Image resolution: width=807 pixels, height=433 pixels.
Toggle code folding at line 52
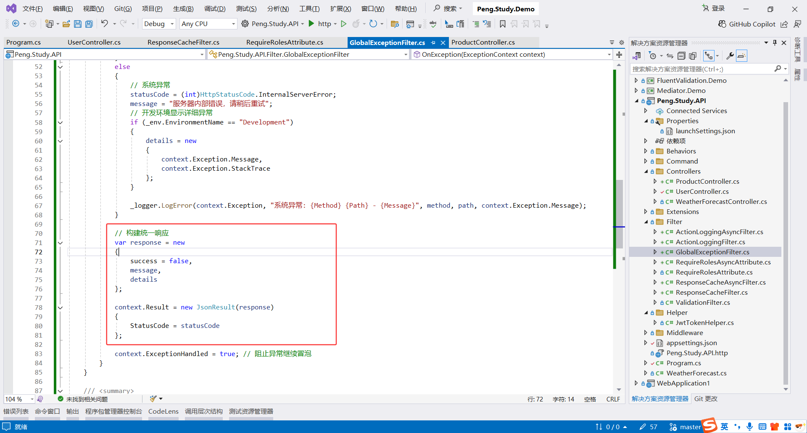click(60, 67)
